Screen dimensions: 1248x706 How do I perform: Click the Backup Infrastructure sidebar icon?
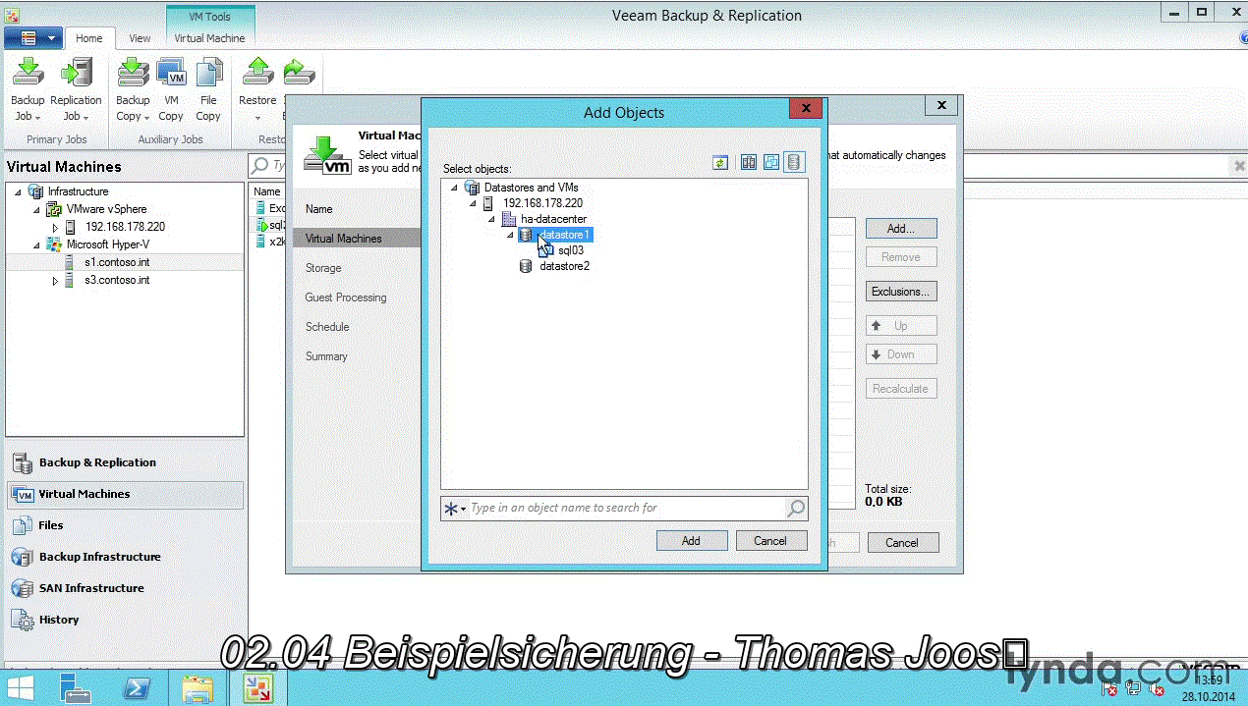click(22, 557)
